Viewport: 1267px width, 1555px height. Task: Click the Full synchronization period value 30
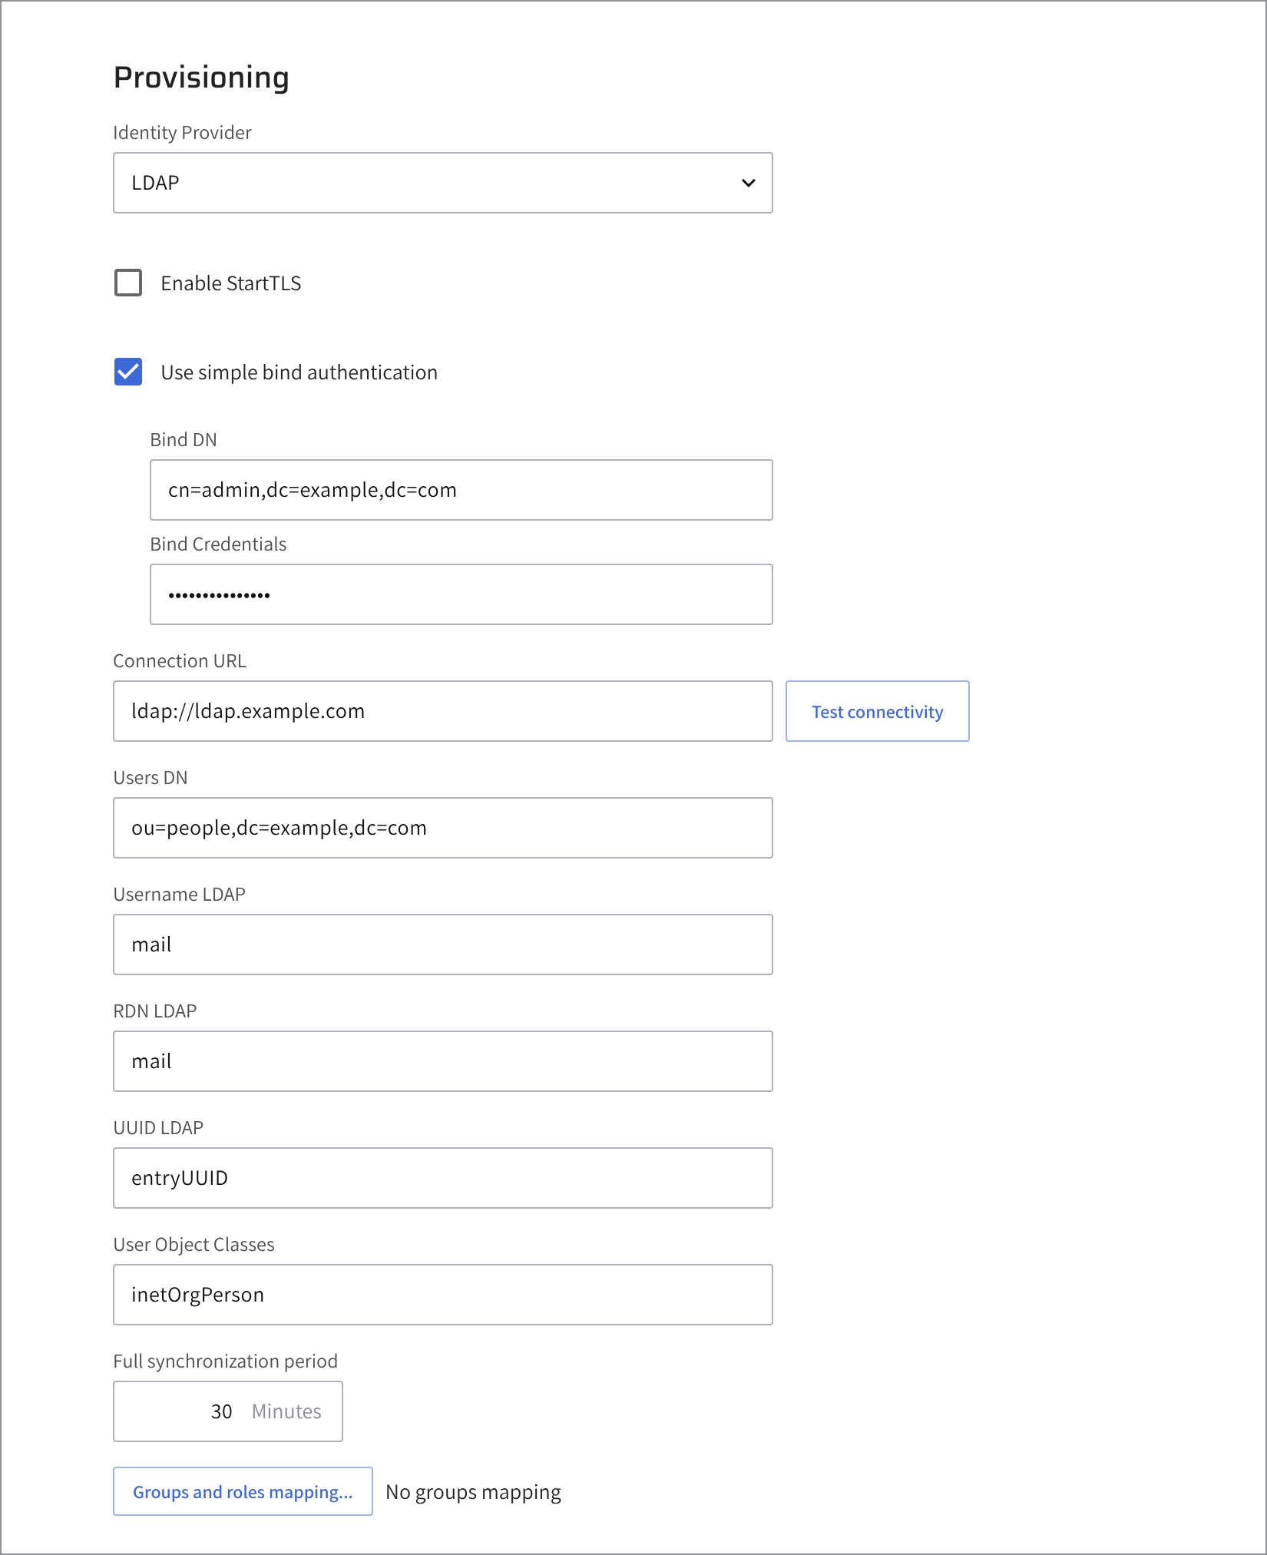tap(221, 1411)
